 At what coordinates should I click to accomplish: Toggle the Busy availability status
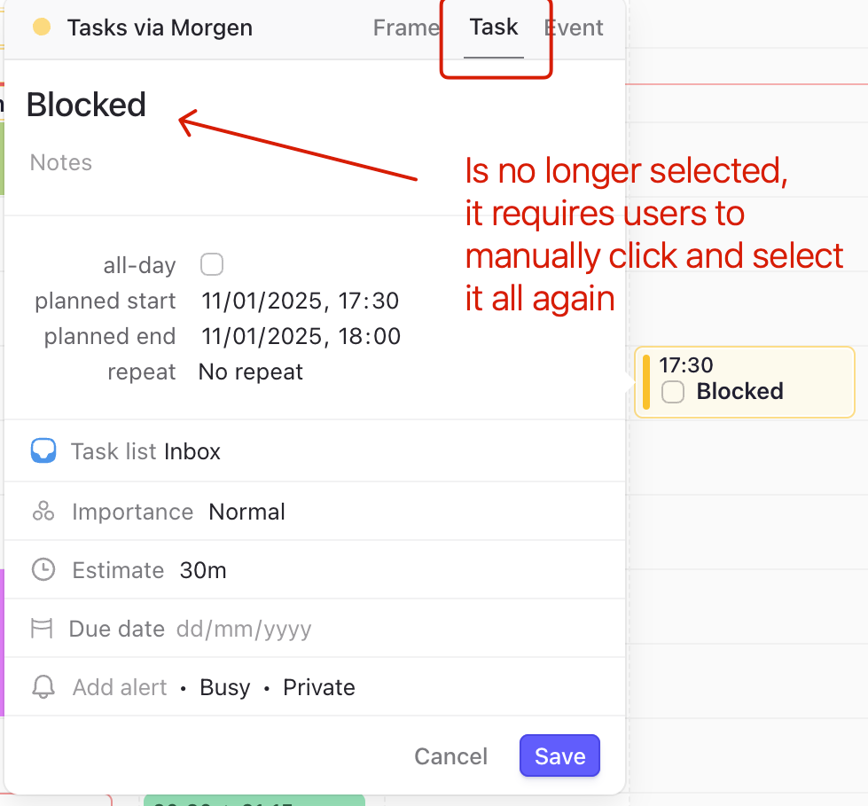click(224, 687)
